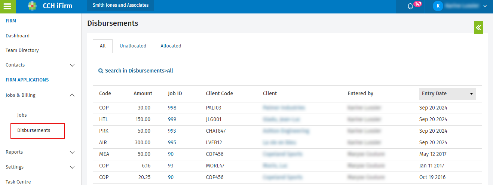
Task: Open Dashboard from the sidebar
Action: pos(18,36)
